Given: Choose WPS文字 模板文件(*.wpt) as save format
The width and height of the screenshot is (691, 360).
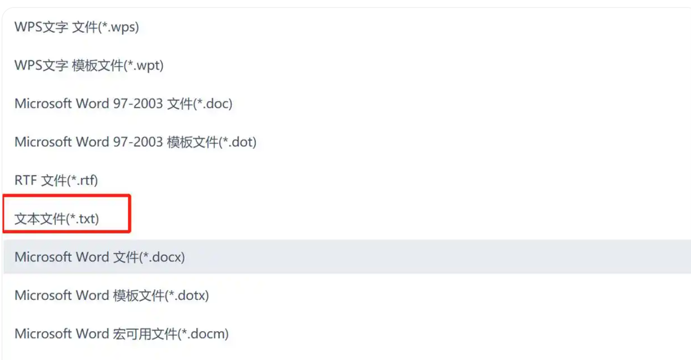Looking at the screenshot, I should click(87, 65).
